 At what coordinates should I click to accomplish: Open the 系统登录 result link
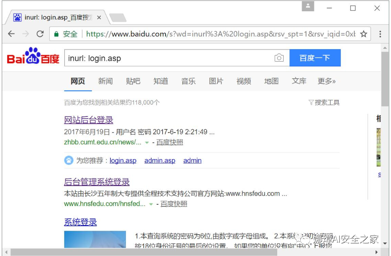(80, 222)
